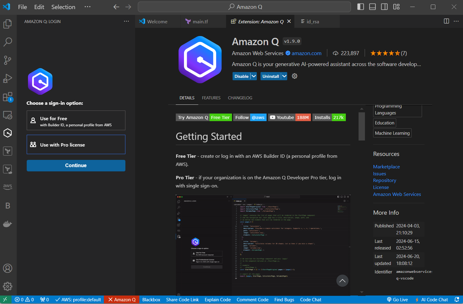Screen dimensions: 463x304
Task: Open the Run and Debug view
Action: 8,78
